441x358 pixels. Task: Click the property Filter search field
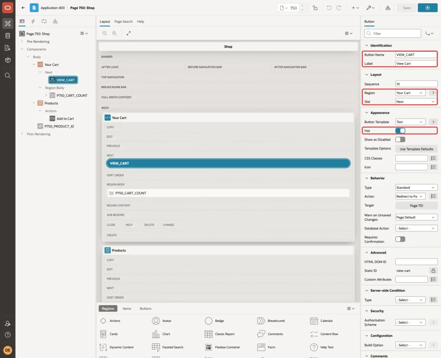pos(393,34)
